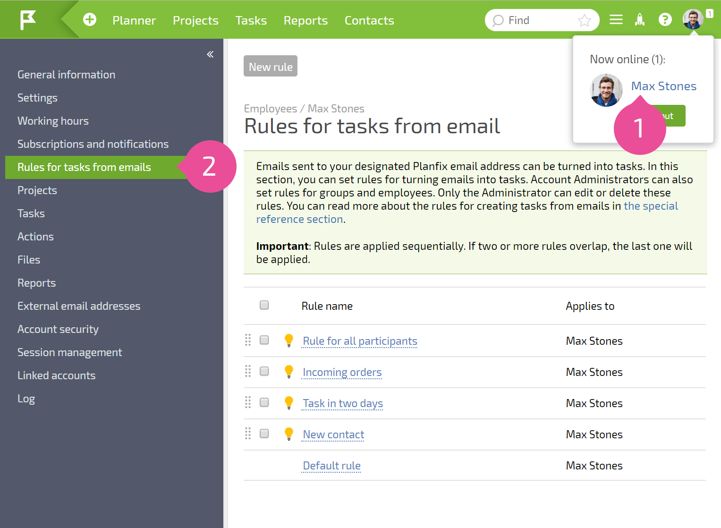Click the rocket icon in header
Image resolution: width=721 pixels, height=528 pixels.
(640, 20)
